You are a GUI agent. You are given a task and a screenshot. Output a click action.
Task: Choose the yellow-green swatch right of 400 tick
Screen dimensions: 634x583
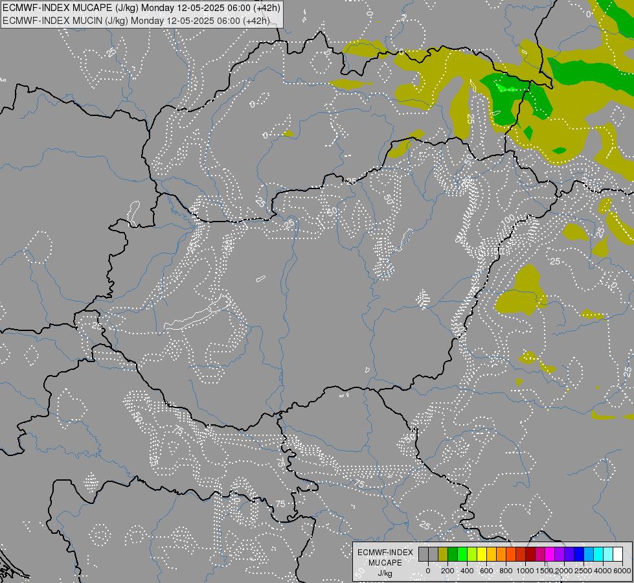(x=472, y=554)
